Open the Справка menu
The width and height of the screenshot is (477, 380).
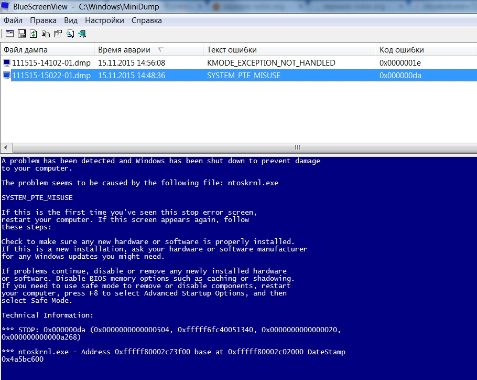(x=147, y=20)
